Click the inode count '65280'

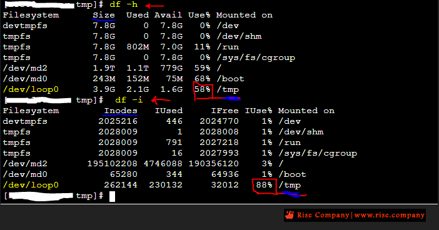point(123,174)
